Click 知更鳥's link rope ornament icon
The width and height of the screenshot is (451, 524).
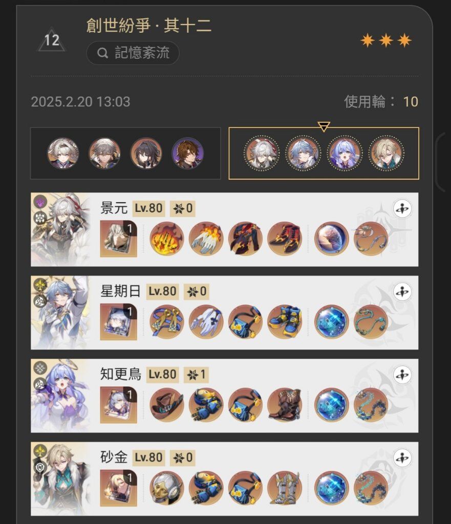pyautogui.click(x=371, y=405)
